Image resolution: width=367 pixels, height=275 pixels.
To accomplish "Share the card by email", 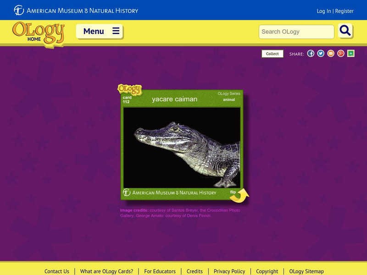I will (x=331, y=53).
